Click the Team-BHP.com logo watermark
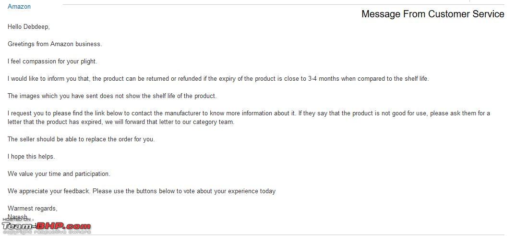Screen dimensions: 528x236 point(46,226)
